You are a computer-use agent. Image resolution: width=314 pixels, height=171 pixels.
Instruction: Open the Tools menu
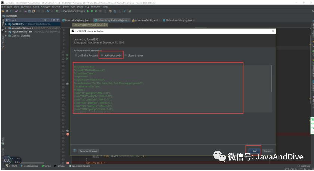click(x=80, y=7)
